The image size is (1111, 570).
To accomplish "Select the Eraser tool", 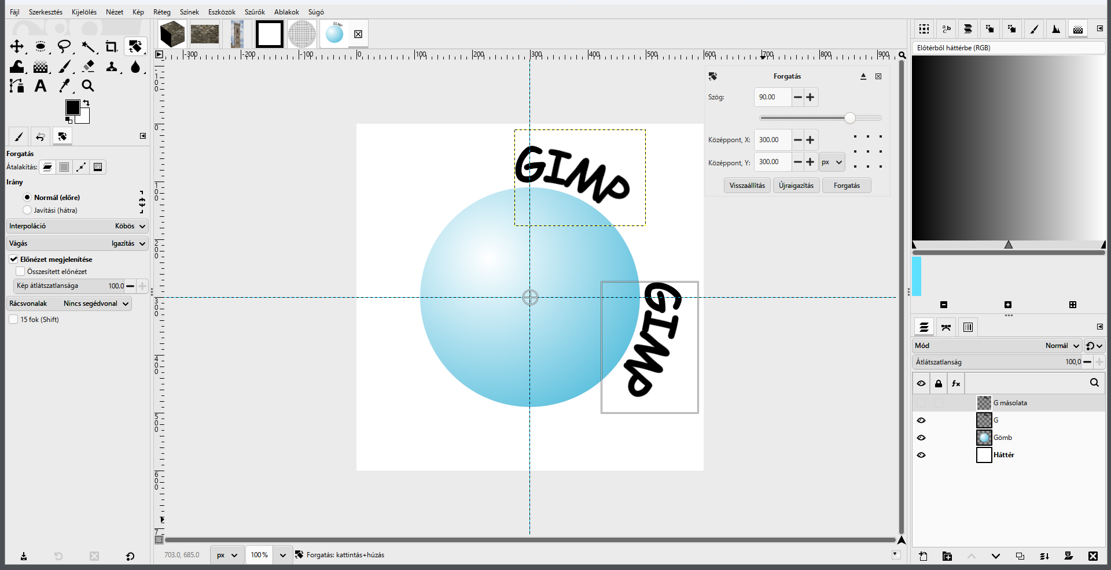I will pyautogui.click(x=88, y=66).
